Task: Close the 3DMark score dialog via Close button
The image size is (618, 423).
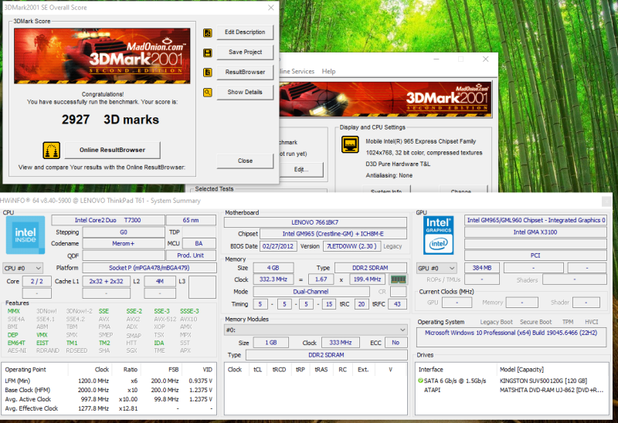Action: point(245,161)
